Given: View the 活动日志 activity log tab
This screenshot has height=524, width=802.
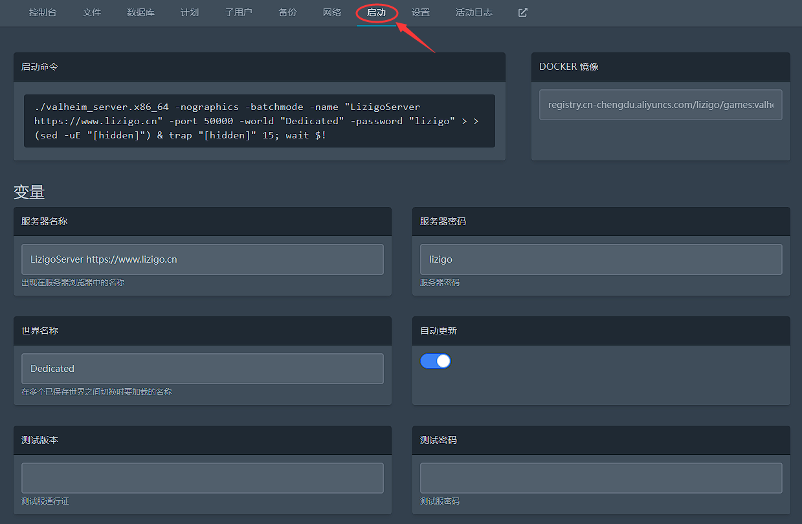Looking at the screenshot, I should (474, 12).
